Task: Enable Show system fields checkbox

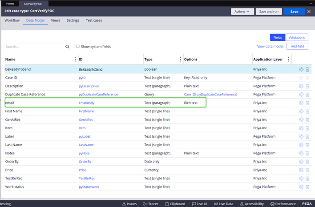Action: pos(78,46)
